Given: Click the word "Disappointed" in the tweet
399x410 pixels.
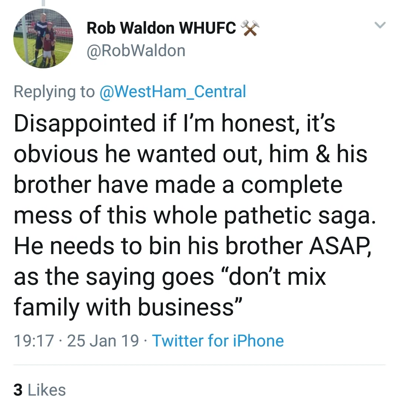Looking at the screenshot, I should [85, 123].
